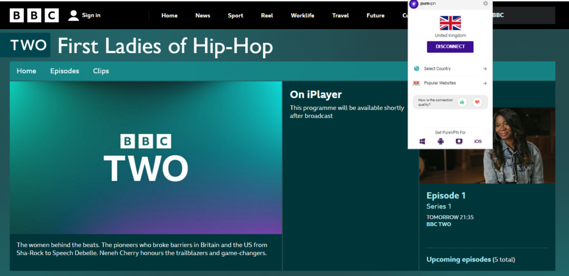Viewport: 569px width, 276px height.
Task: Get PureVPN for Android icon
Action: coord(441,141)
